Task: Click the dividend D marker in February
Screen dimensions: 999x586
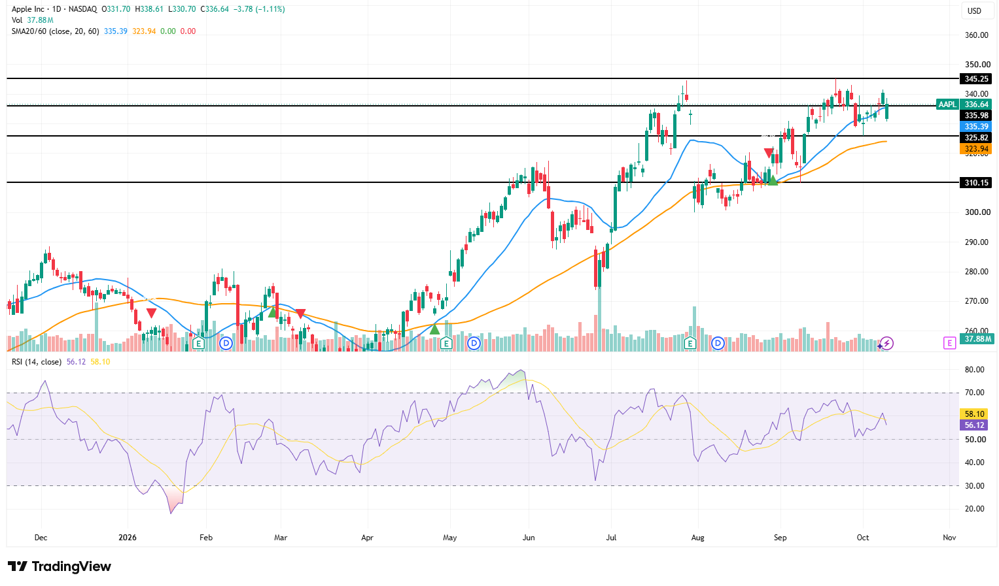Action: [226, 343]
